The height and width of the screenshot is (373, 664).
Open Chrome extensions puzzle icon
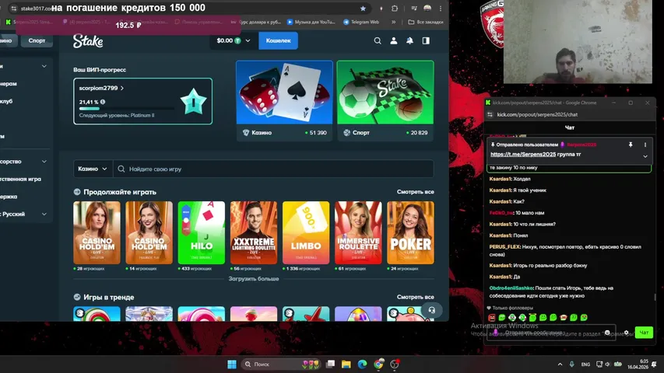click(395, 9)
